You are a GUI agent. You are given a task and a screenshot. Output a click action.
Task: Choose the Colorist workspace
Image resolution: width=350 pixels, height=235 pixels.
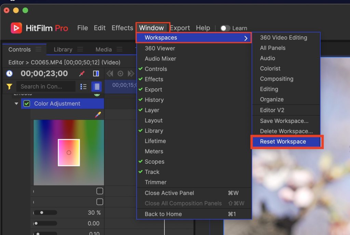pos(270,68)
